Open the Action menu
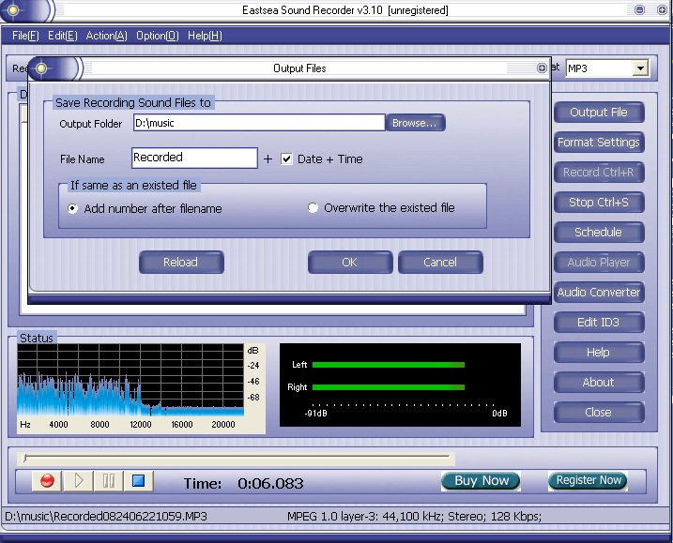This screenshot has width=673, height=543. 106,36
